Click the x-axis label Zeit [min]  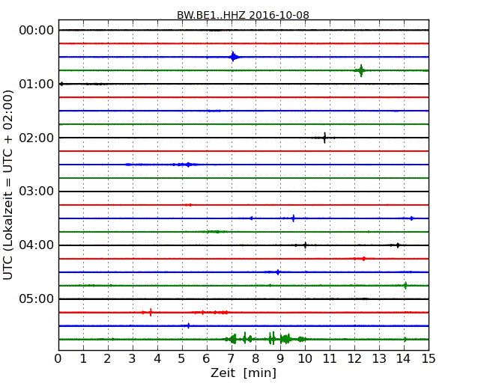pos(243,373)
